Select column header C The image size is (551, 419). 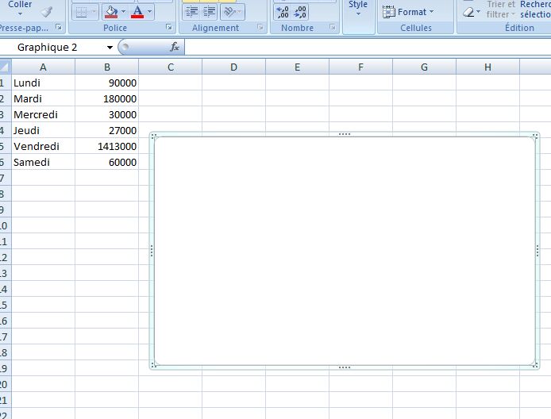(x=170, y=67)
